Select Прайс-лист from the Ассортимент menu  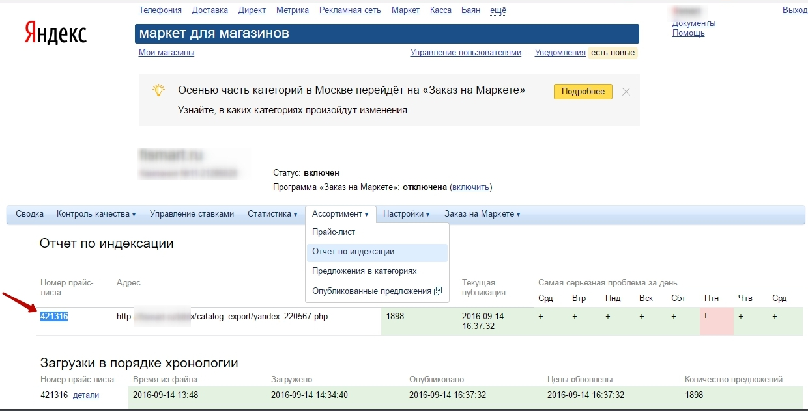coord(334,232)
